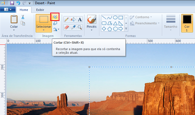Select the Diamond shape
This screenshot has height=115, width=195.
pos(104,29)
